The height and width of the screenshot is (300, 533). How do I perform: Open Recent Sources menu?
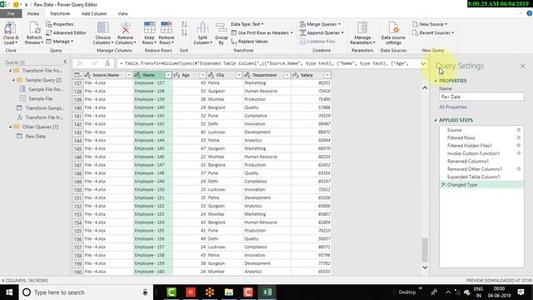tap(433, 32)
